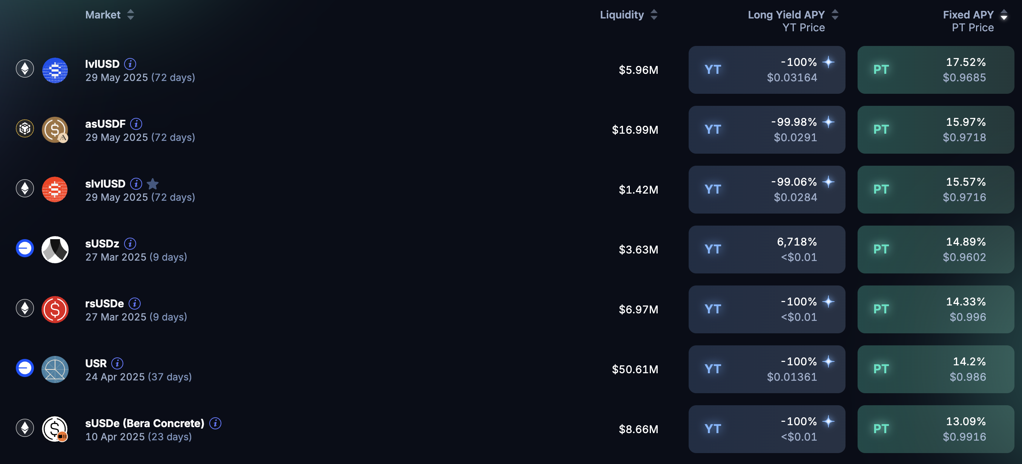
Task: Click the USR token logo
Action: (55, 369)
